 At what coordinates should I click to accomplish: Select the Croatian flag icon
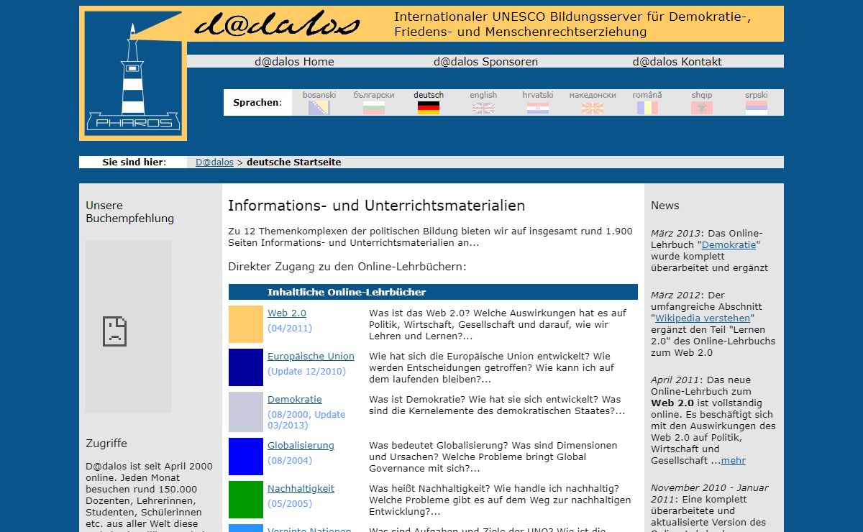pyautogui.click(x=538, y=109)
